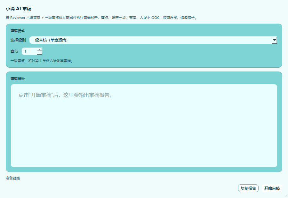Decrease the 章节 chapter number with down arrow
The image size is (288, 198).
coord(40,53)
